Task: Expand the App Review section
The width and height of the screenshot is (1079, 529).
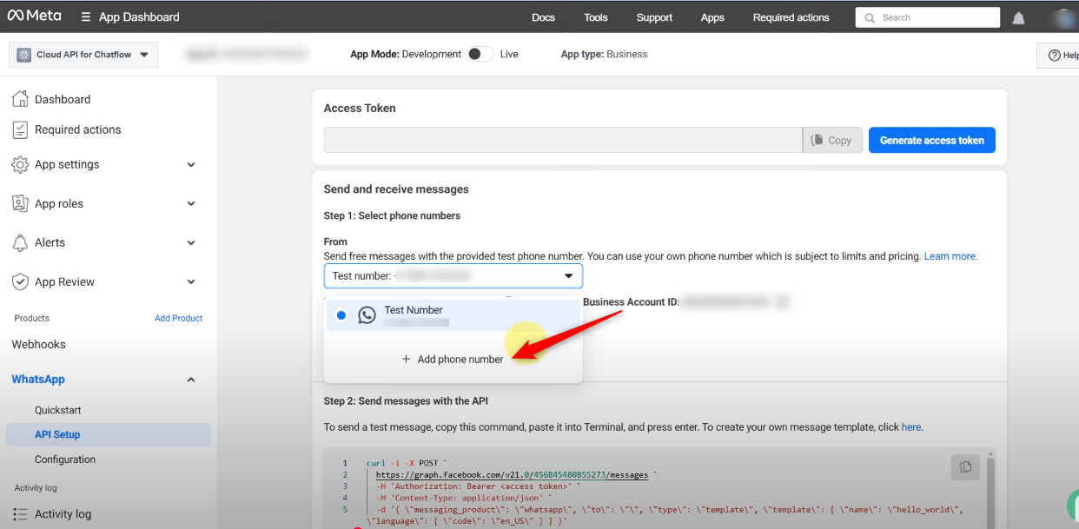Action: pos(191,281)
